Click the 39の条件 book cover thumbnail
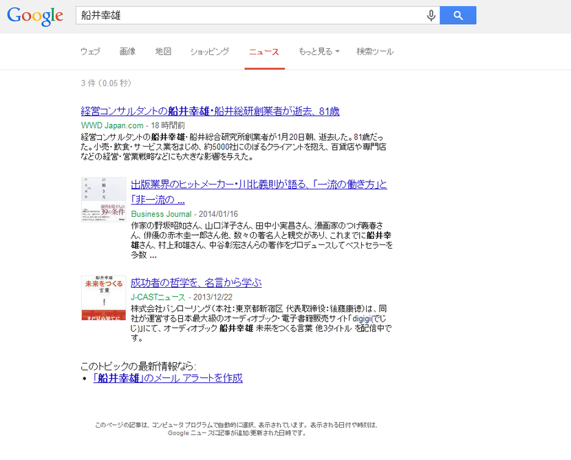Viewport: 571px width, 460px height. tap(104, 200)
